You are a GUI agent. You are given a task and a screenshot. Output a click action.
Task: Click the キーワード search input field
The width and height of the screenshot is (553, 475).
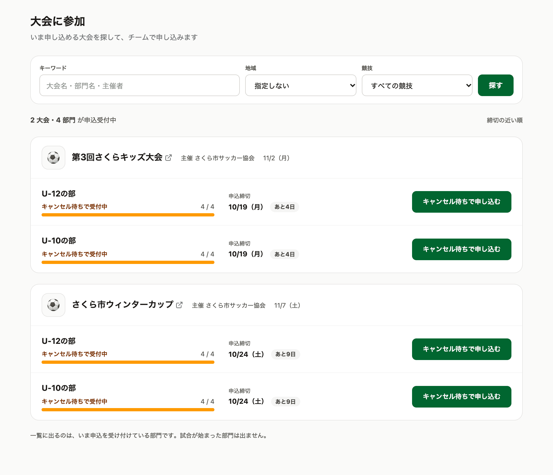pyautogui.click(x=140, y=85)
